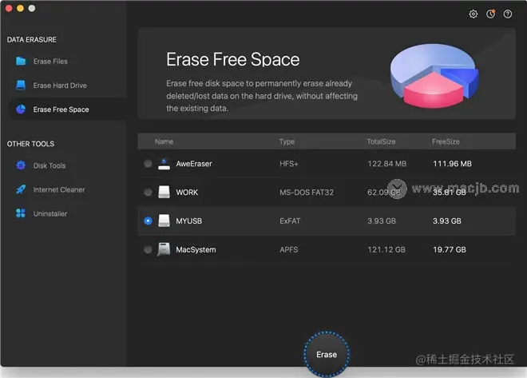The height and width of the screenshot is (378, 527).
Task: Select the AweEraser radio button
Action: (x=148, y=164)
